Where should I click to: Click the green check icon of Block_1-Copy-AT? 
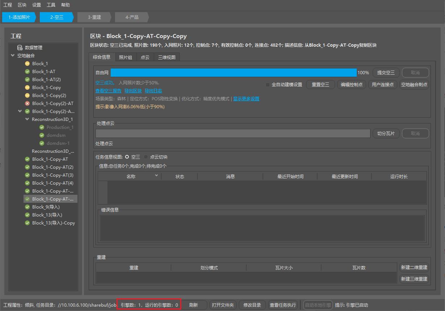[27, 159]
